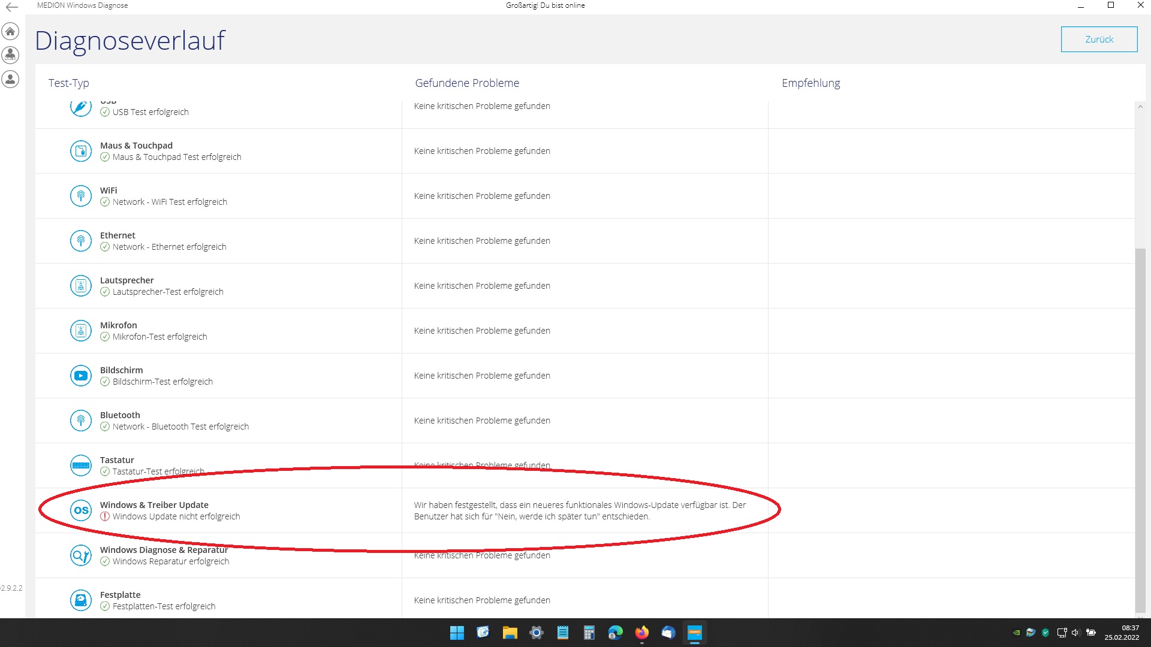Select the Home icon in the sidebar

(x=10, y=31)
